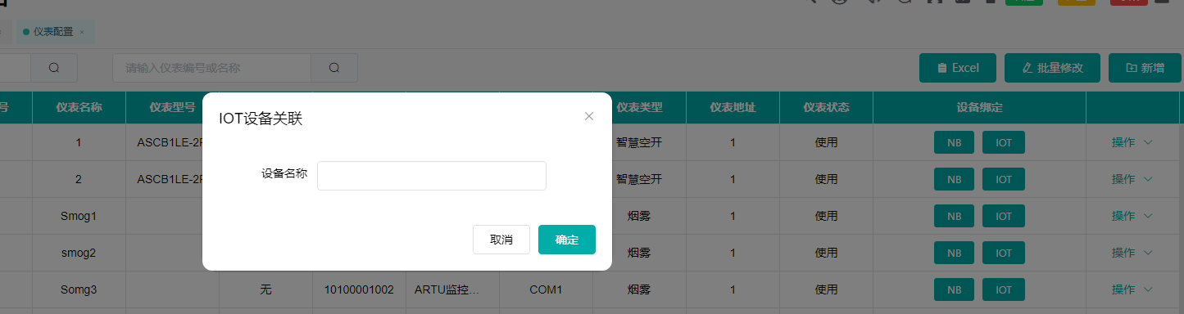Click the clipboard icon on the Excel button
Image resolution: width=1184 pixels, height=314 pixels.
[942, 68]
